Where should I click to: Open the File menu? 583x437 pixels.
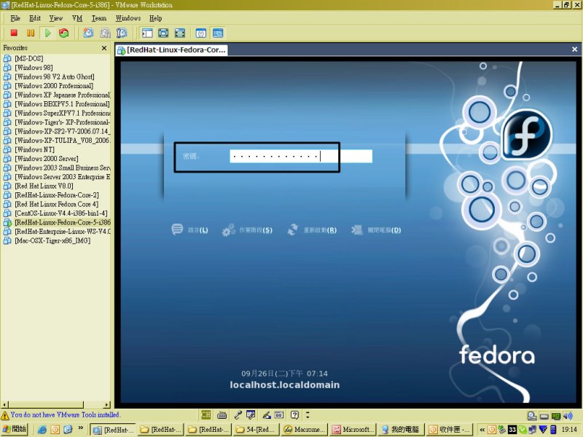15,18
